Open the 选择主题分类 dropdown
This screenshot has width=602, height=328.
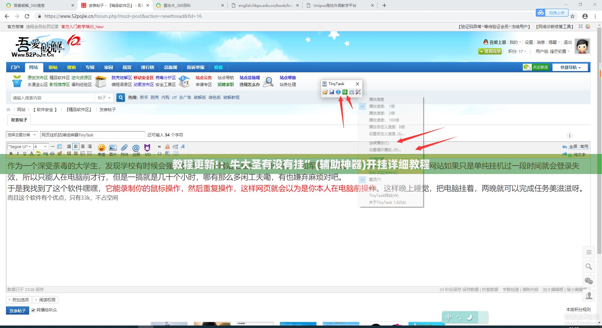tap(22, 135)
